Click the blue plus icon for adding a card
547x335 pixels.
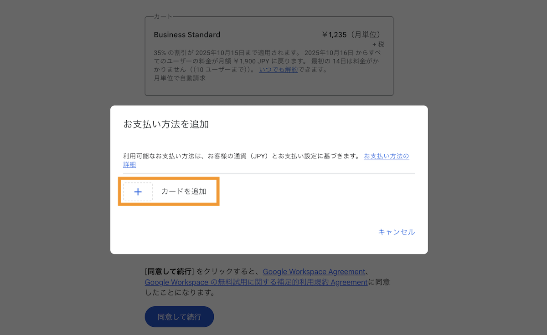tap(138, 192)
